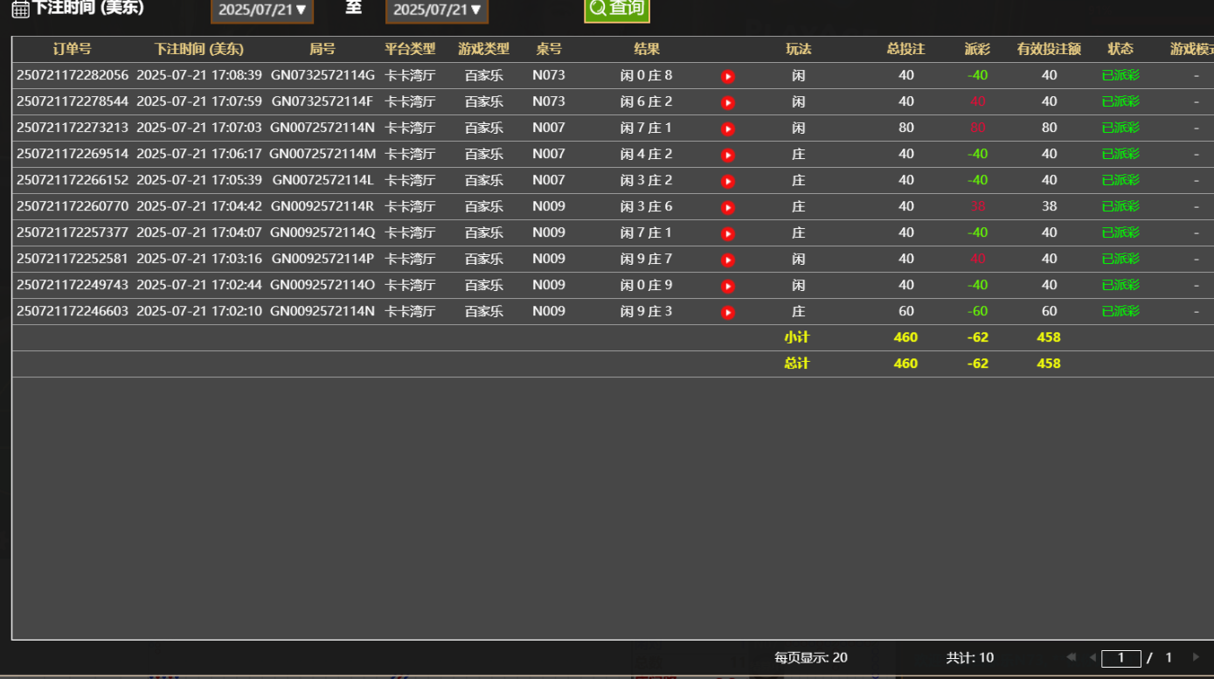Click 已派彩 status on the first row

point(1120,75)
